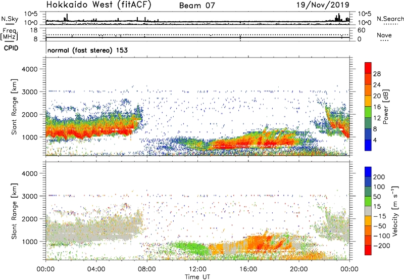Click the "3000" tick on the power panel
The width and height of the screenshot is (404, 280).
click(30, 92)
